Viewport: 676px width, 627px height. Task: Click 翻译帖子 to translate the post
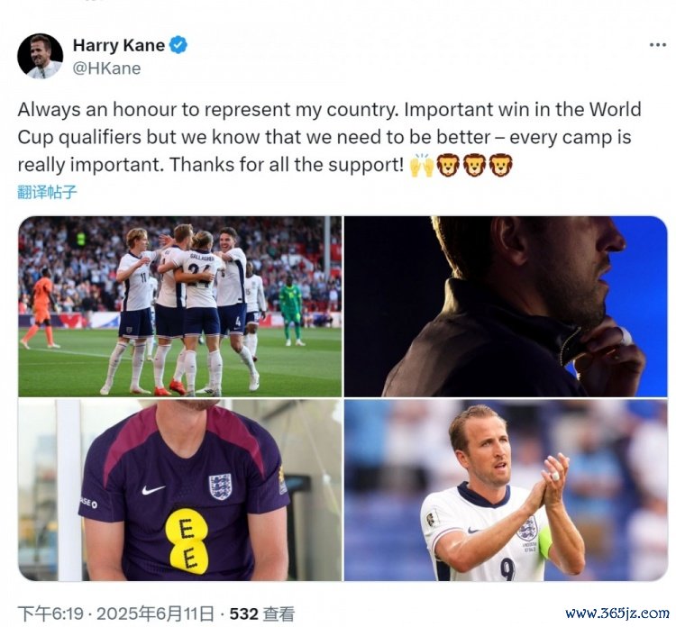pos(47,192)
